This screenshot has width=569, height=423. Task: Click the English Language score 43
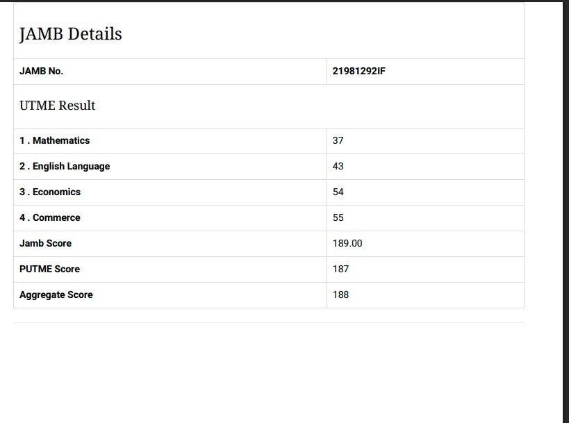pyautogui.click(x=338, y=166)
